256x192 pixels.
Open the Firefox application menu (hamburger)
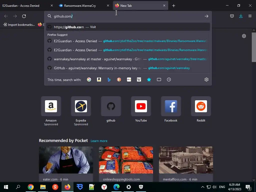[x=250, y=16]
